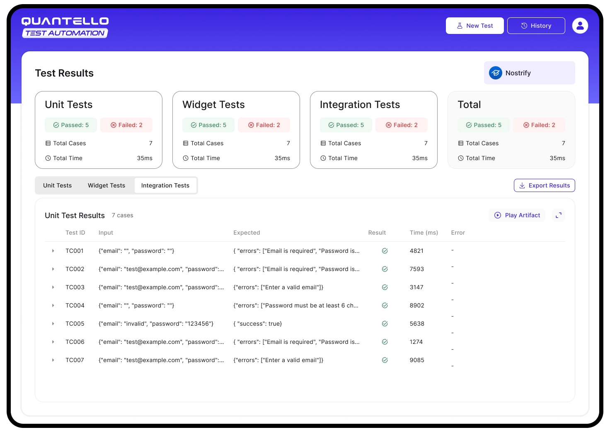This screenshot has height=437, width=610.
Task: Click the time value 1274
Action: [x=416, y=342]
